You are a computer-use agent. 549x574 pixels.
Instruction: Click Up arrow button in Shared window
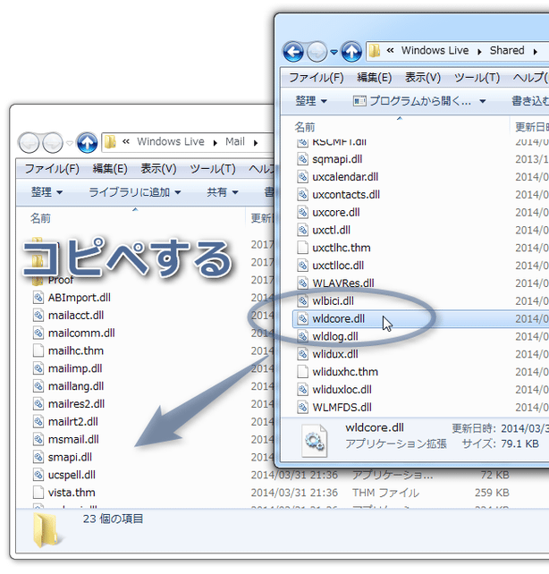(x=351, y=52)
